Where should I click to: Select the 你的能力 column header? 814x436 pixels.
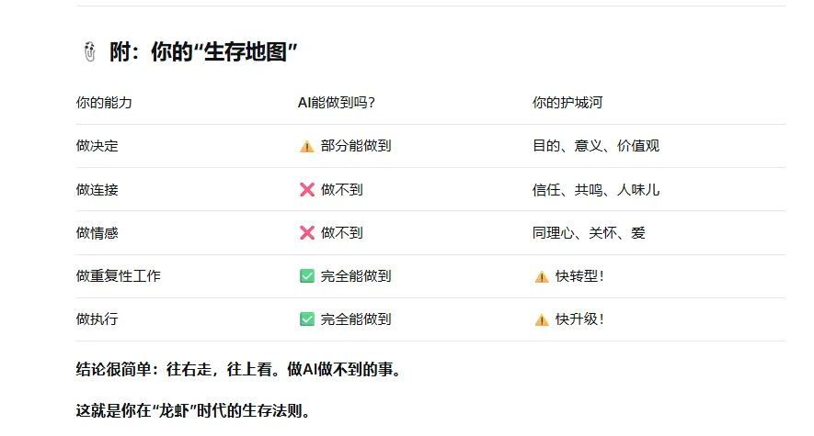tap(104, 103)
